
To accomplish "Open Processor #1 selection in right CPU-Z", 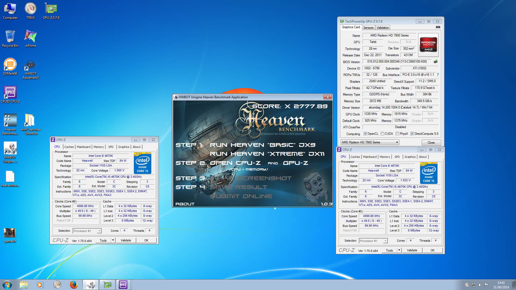I will click(373, 241).
